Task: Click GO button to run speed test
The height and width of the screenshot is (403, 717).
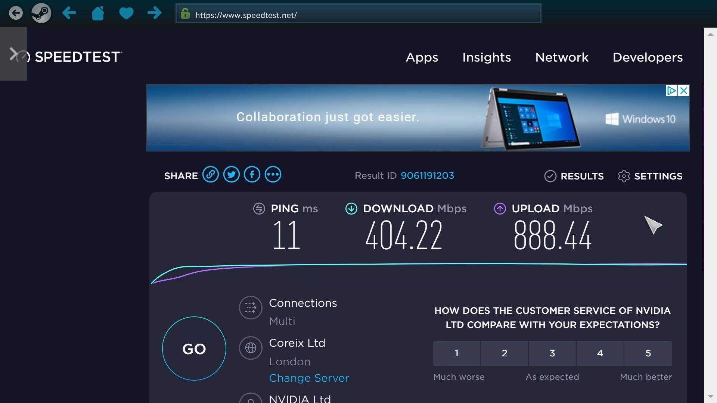Action: (x=194, y=349)
